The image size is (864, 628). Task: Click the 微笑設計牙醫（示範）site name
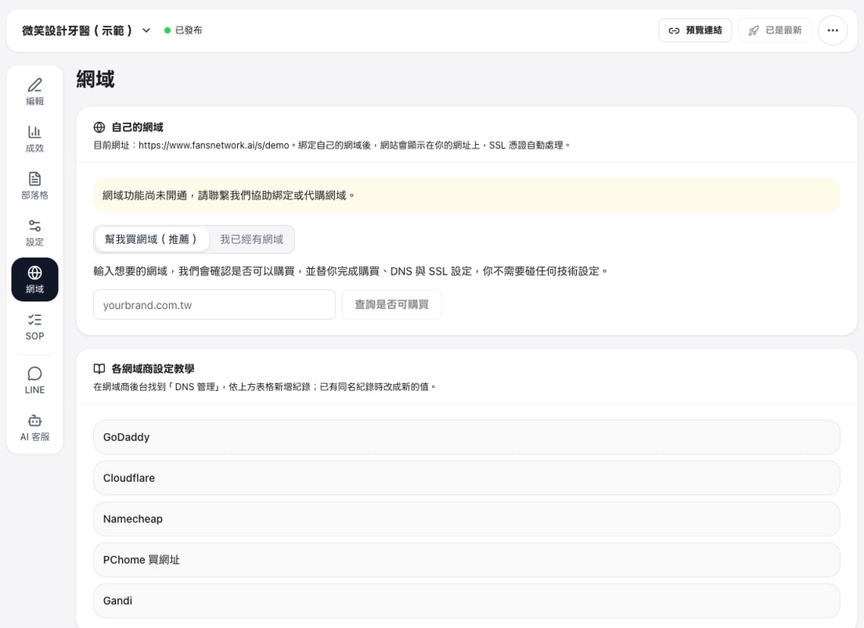click(77, 31)
